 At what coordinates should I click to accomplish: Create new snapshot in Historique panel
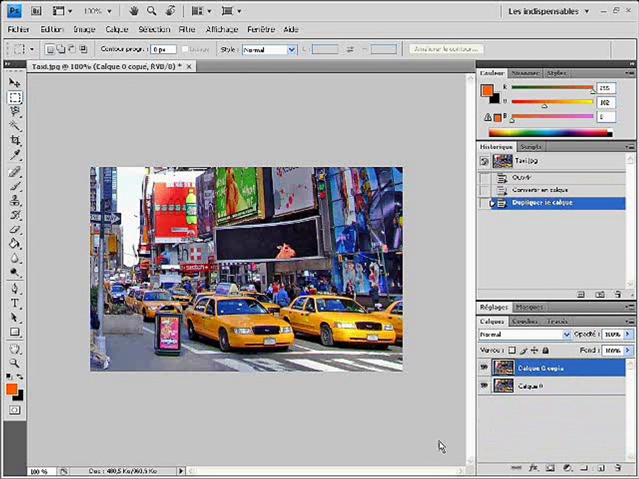[600, 294]
